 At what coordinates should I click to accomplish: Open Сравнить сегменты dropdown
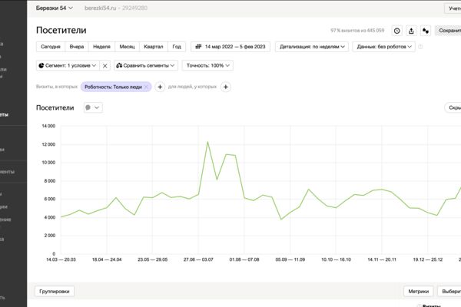146,65
